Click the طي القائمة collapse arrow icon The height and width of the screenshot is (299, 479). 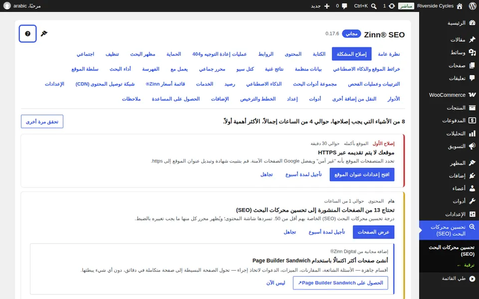473,279
